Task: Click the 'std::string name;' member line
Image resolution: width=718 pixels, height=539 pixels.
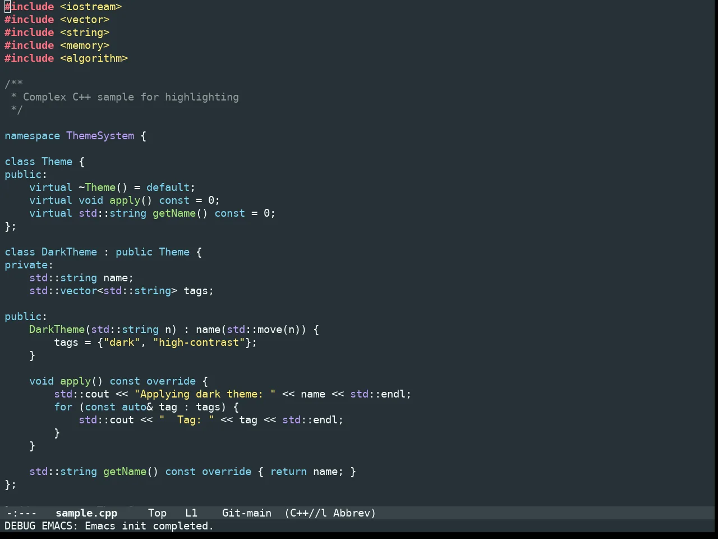Action: 81,278
